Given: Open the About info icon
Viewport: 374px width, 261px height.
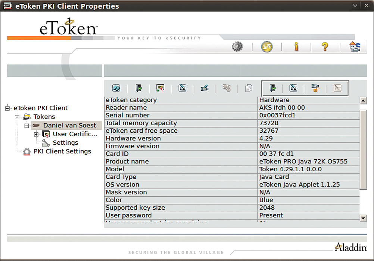Looking at the screenshot, I should click(296, 47).
